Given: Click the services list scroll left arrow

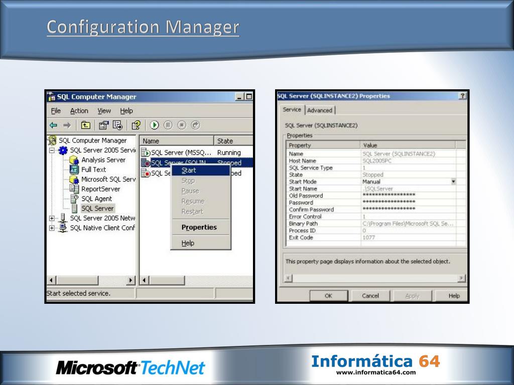Looking at the screenshot, I should click(x=144, y=280).
